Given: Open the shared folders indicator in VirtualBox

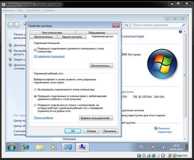Looking at the screenshot, I should (158, 156).
